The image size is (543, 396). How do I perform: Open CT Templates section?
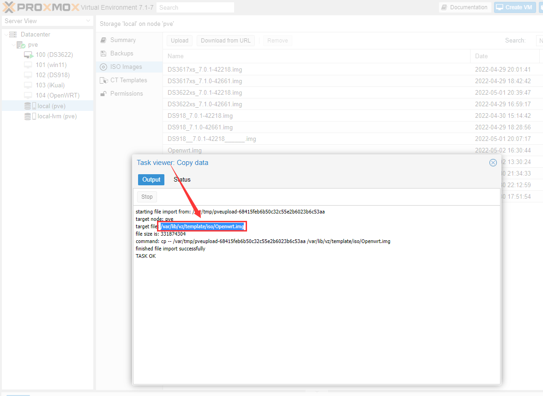128,80
